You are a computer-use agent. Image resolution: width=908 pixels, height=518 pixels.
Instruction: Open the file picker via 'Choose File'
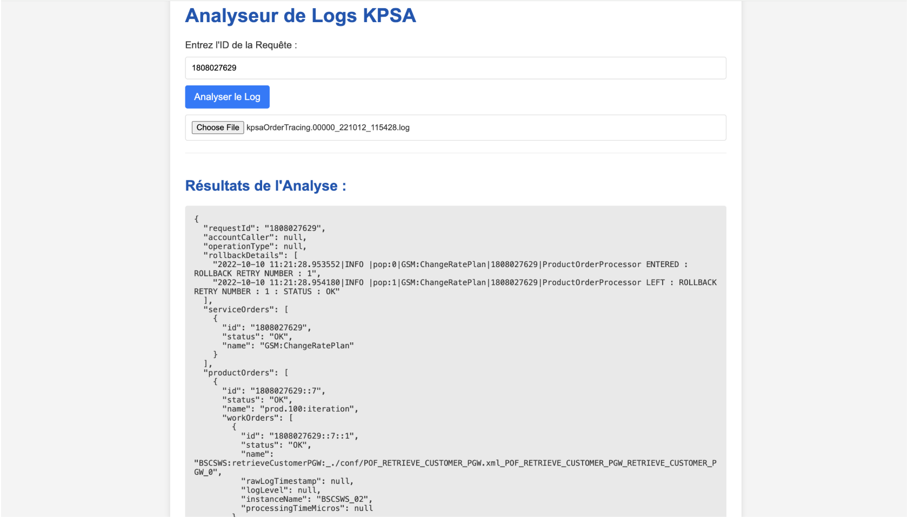(217, 127)
